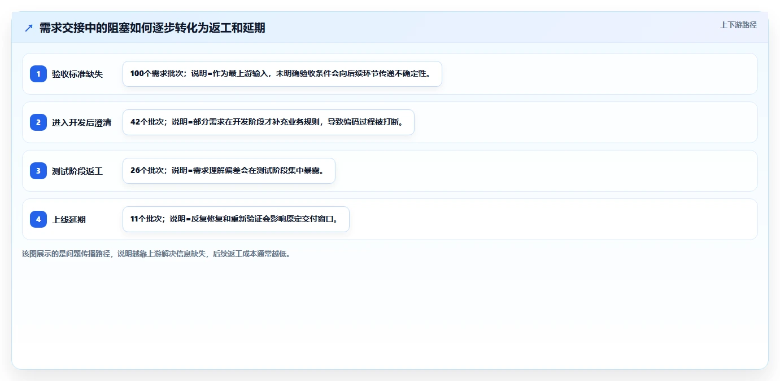The width and height of the screenshot is (780, 381).
Task: Click the footnote 该图展示的是问题传播路径
Action: [x=156, y=254]
